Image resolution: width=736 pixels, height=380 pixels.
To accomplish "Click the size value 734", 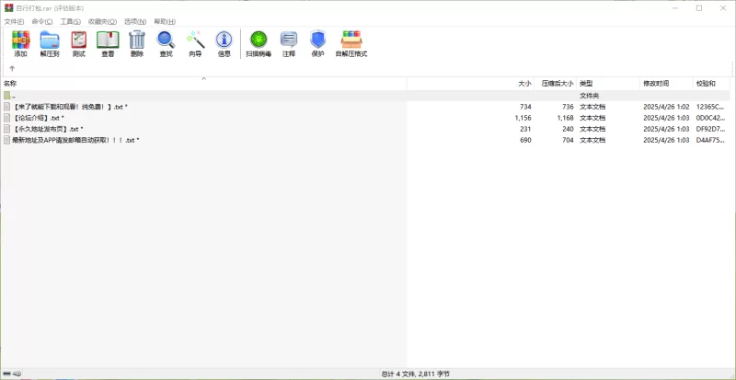I will [525, 107].
